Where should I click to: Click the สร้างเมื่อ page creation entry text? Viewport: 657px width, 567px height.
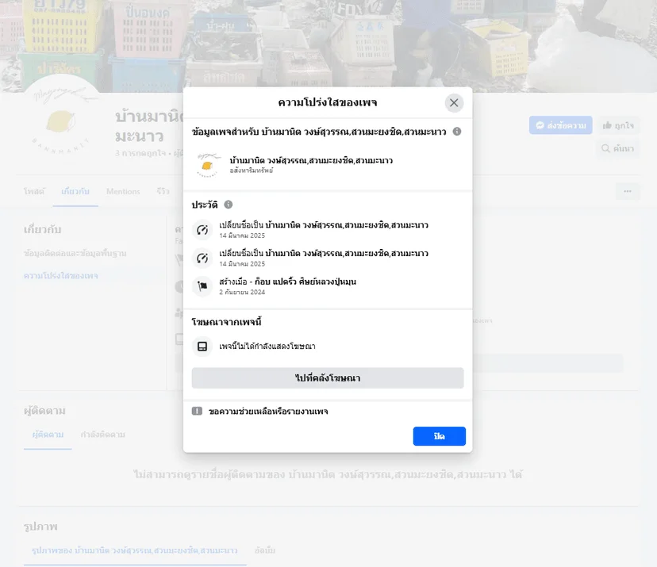(x=287, y=282)
